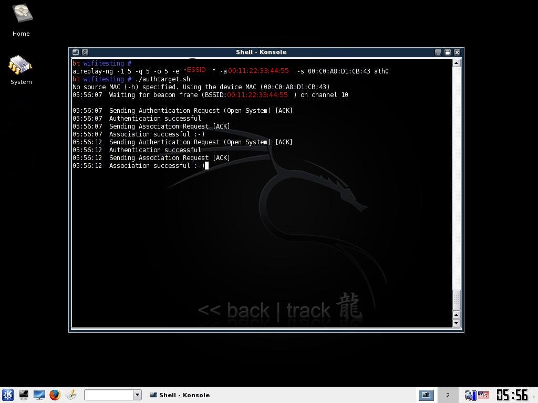Open the pencil editor icon in panel
Image resolution: width=538 pixels, height=403 pixels.
[71, 395]
